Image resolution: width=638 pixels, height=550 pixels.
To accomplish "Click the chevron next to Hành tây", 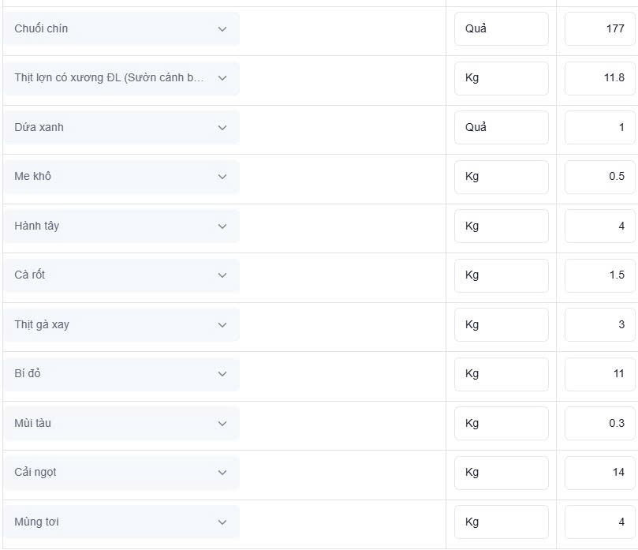I will click(222, 226).
